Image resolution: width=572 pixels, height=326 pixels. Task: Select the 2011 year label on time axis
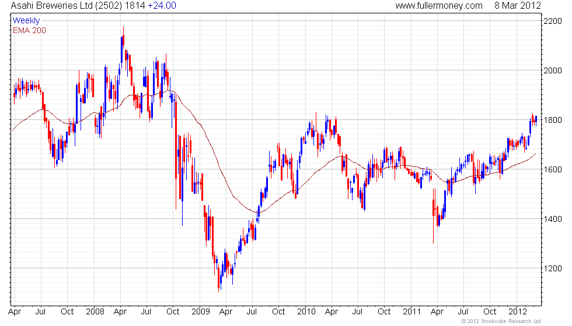(412, 312)
